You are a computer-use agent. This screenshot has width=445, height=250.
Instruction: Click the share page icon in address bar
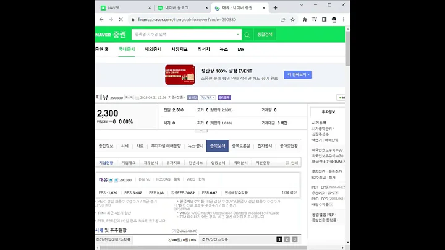(283, 19)
